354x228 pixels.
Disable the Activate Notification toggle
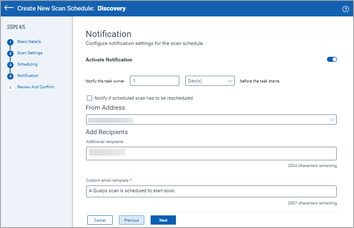(x=332, y=59)
